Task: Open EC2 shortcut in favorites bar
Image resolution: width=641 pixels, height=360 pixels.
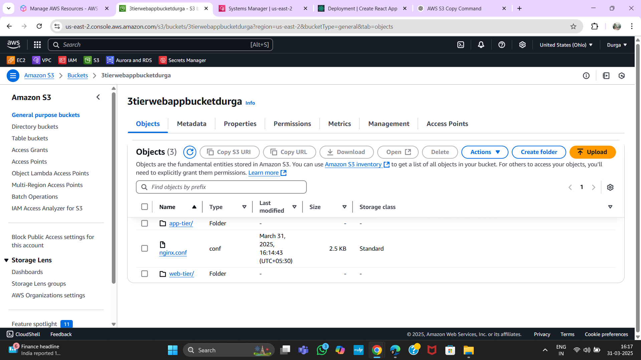Action: tap(16, 60)
